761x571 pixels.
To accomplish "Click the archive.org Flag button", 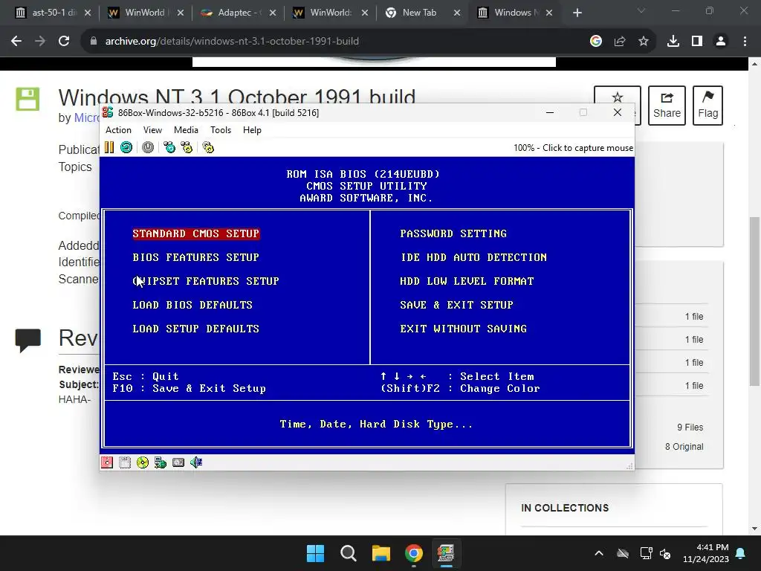I will pyautogui.click(x=707, y=106).
